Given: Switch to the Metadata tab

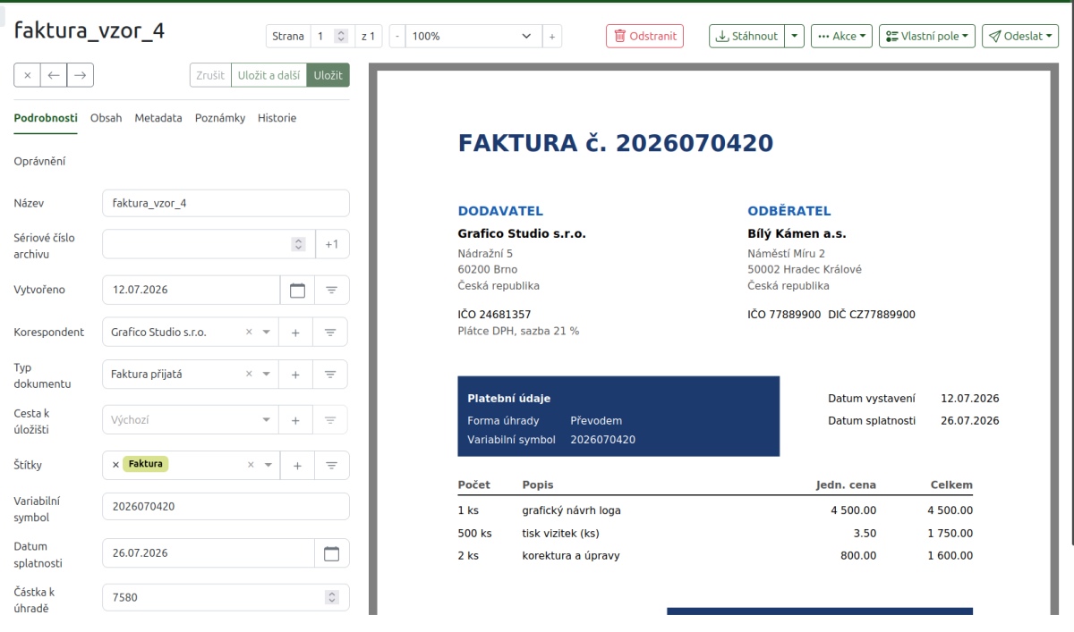Looking at the screenshot, I should [158, 118].
